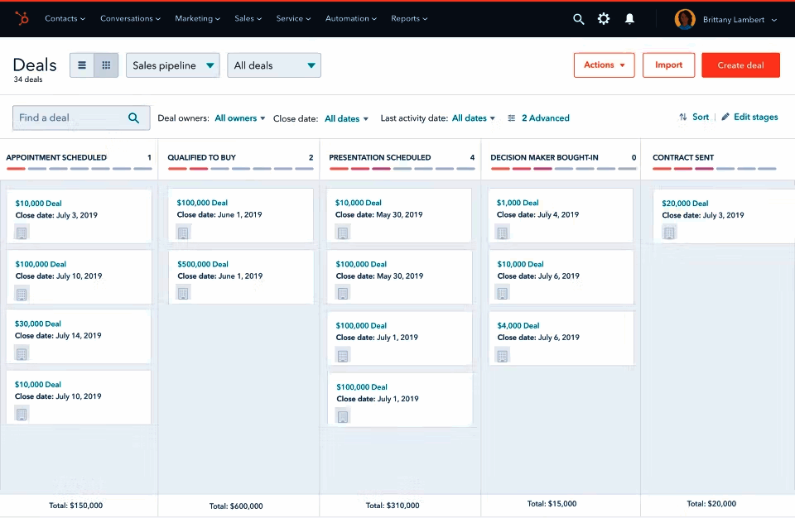Open the Marketing menu
This screenshot has height=518, width=795.
coord(197,18)
